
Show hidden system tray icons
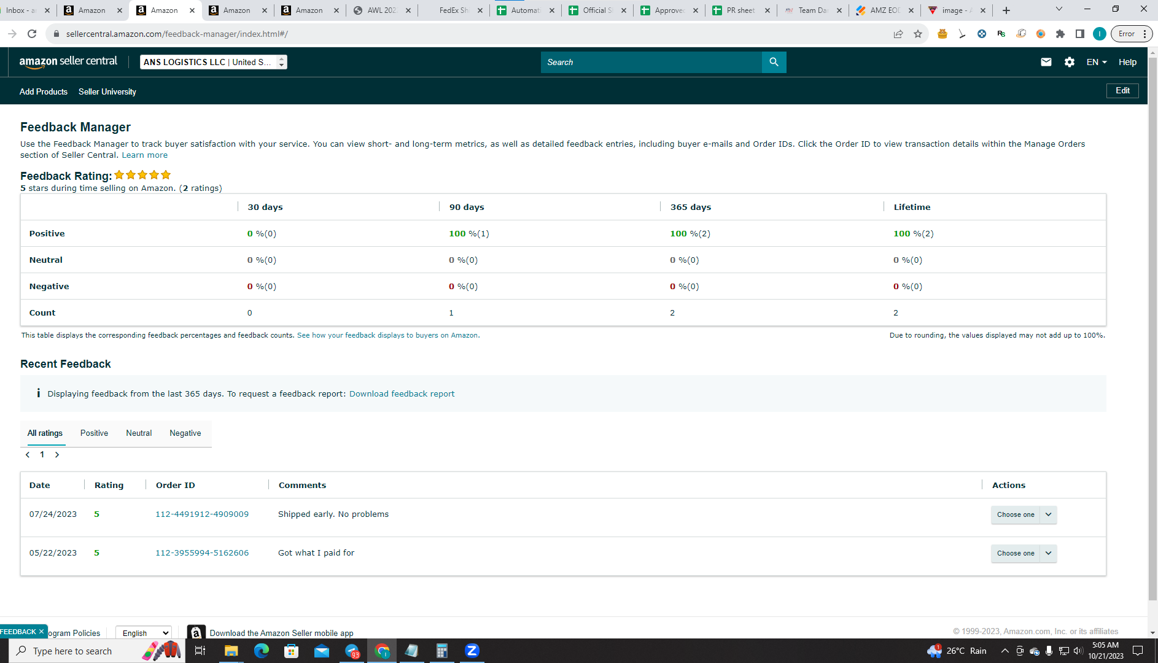pyautogui.click(x=1005, y=651)
